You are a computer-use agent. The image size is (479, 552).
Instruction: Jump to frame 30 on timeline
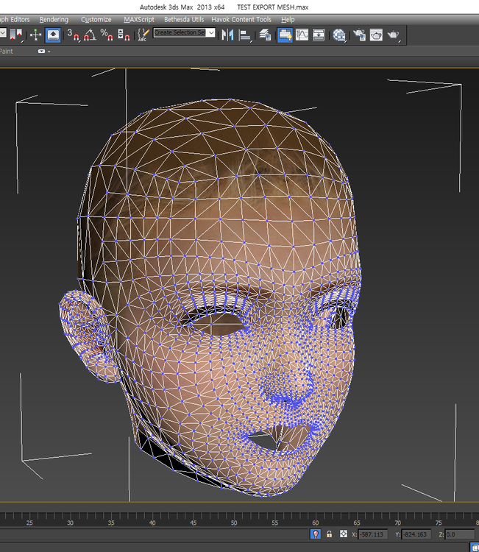71,523
